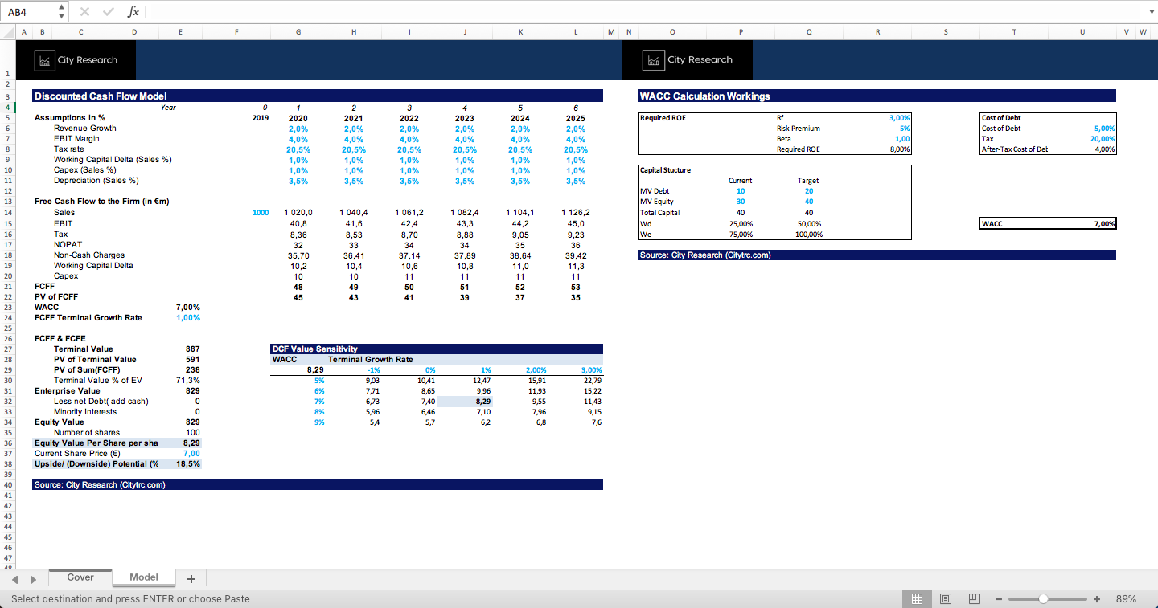This screenshot has width=1158, height=608.
Task: Open the Name Box dropdown arrows
Action: click(62, 11)
